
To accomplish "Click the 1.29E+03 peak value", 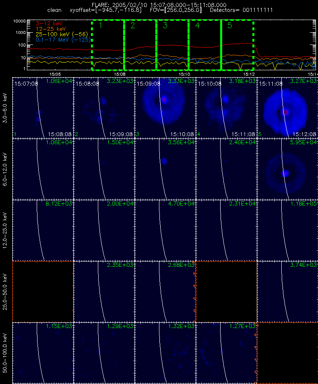I will pos(120,326).
